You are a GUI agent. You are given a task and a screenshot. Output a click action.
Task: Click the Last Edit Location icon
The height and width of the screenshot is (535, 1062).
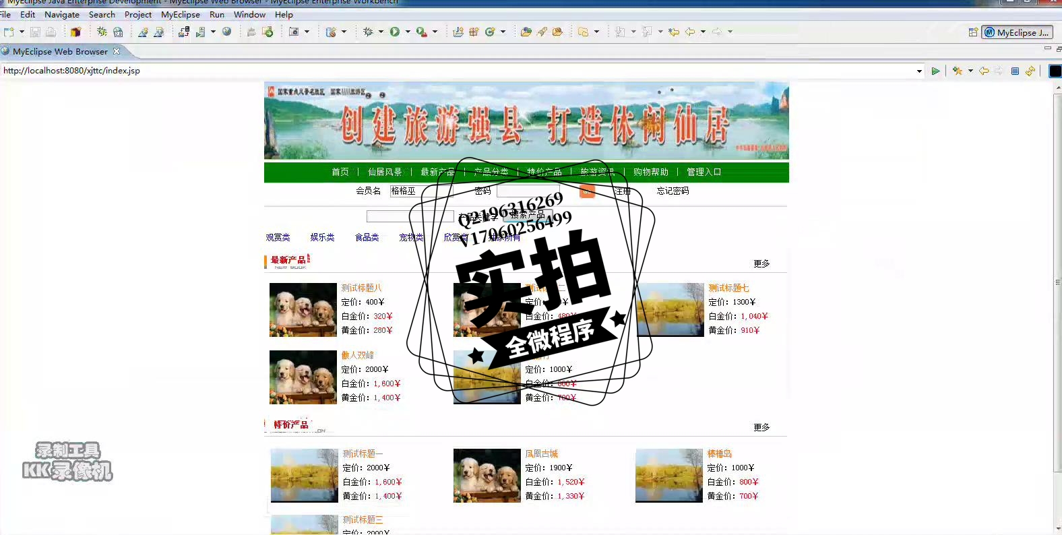(x=674, y=32)
